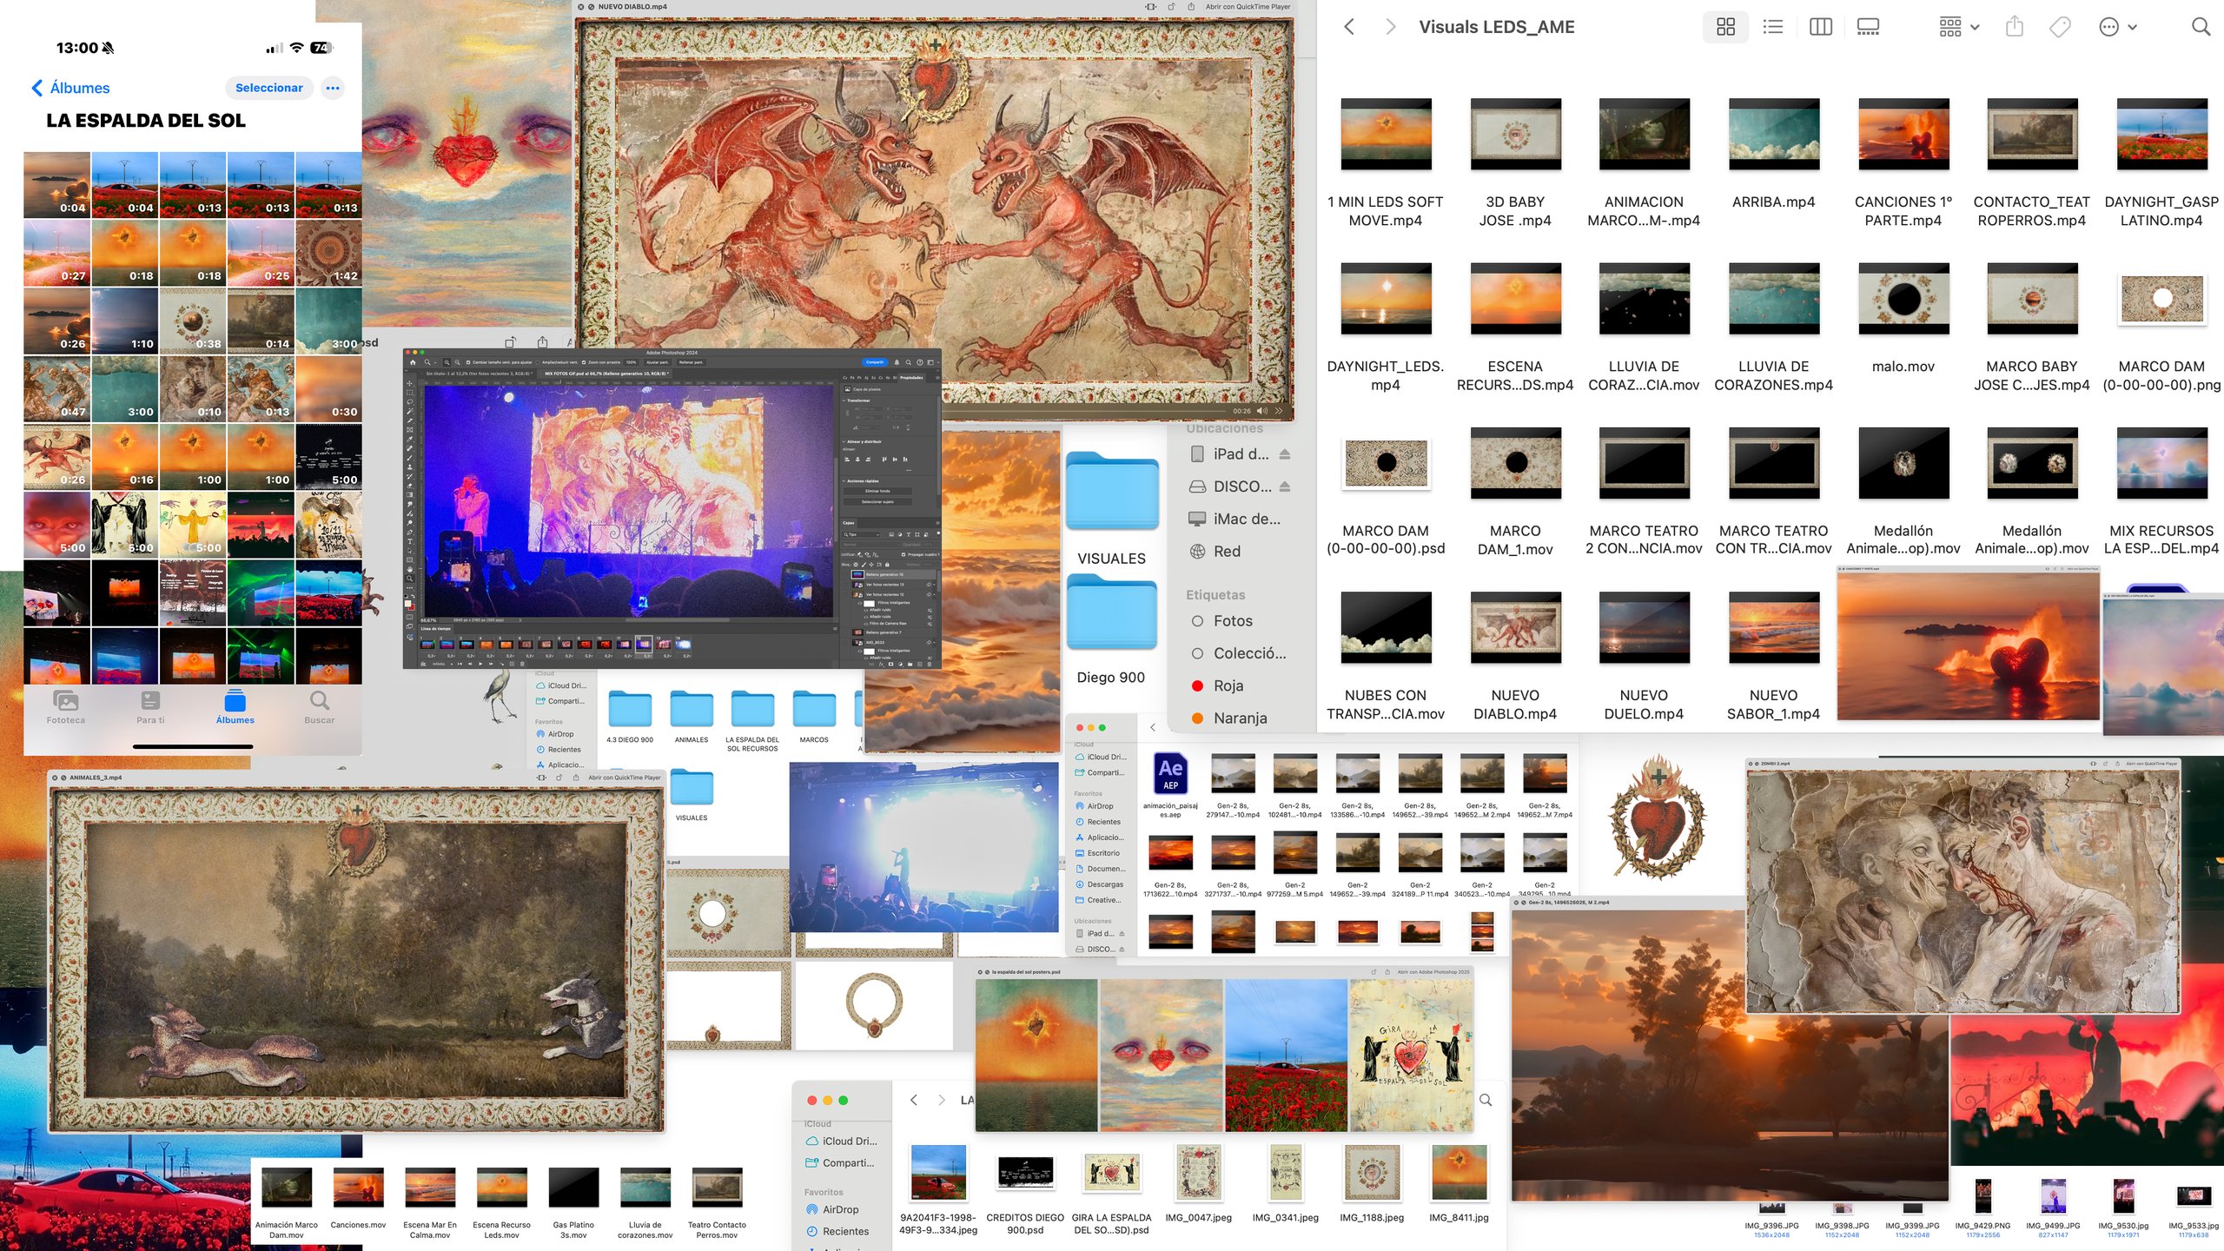Go back in Visuals LEDS_AME Finder window
The image size is (2224, 1251).
[x=1349, y=27]
